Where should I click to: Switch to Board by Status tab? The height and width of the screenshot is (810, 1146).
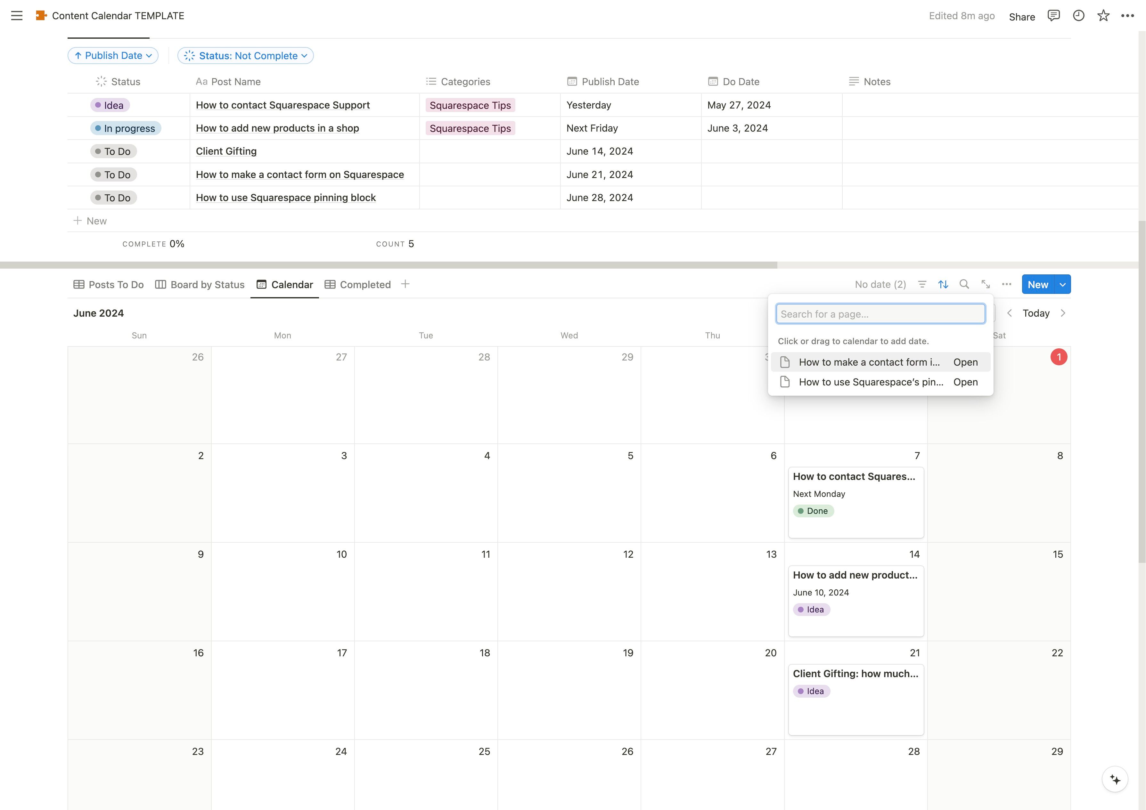[x=200, y=285]
